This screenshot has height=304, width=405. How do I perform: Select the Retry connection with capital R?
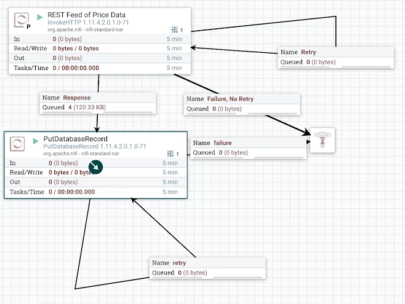click(336, 57)
